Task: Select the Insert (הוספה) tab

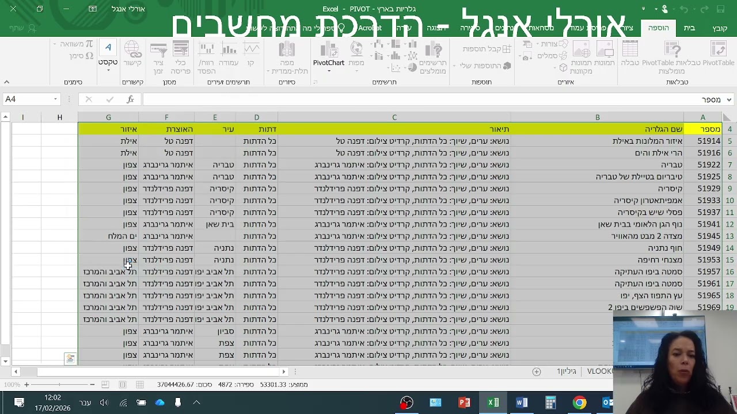Action: (658, 28)
